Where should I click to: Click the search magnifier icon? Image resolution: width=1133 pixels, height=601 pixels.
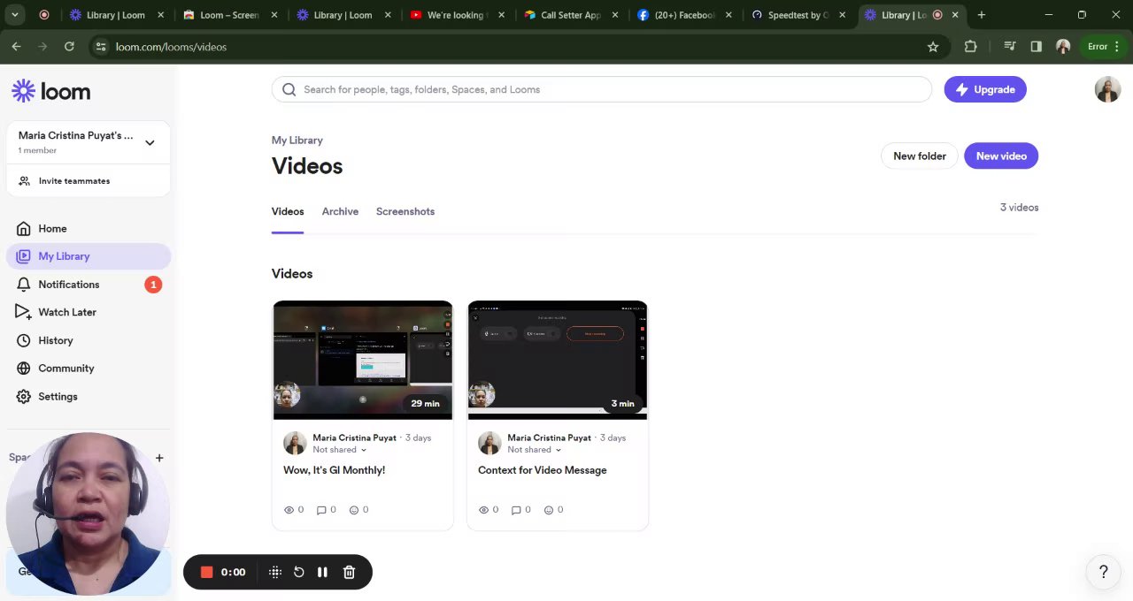[289, 89]
